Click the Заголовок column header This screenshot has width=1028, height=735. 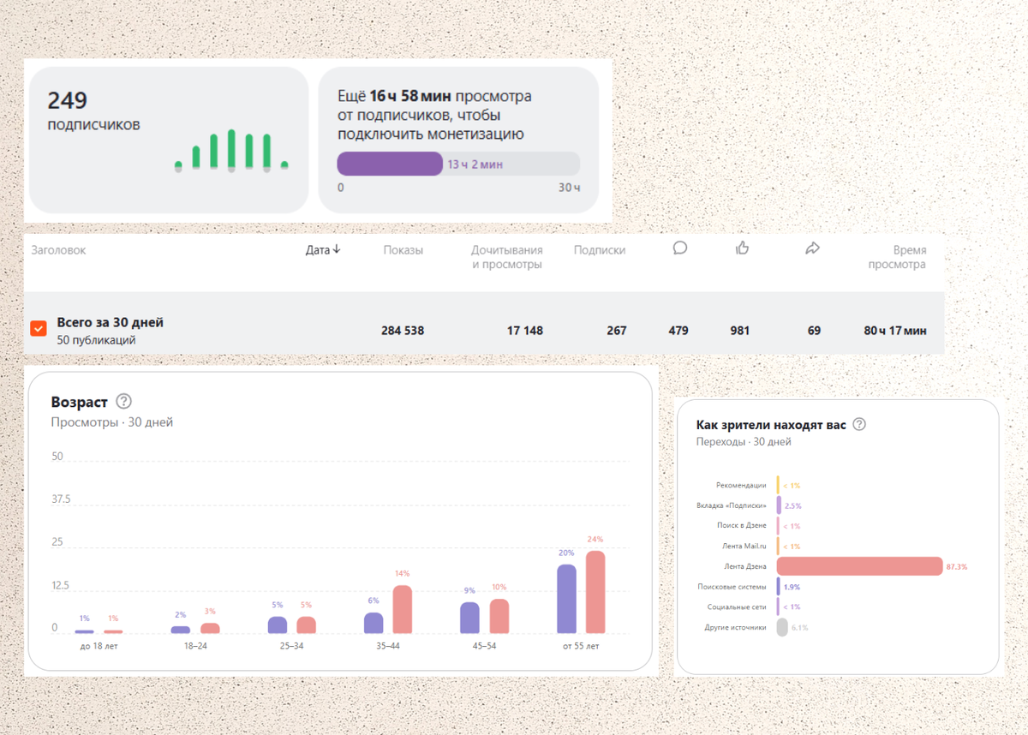[x=58, y=250]
